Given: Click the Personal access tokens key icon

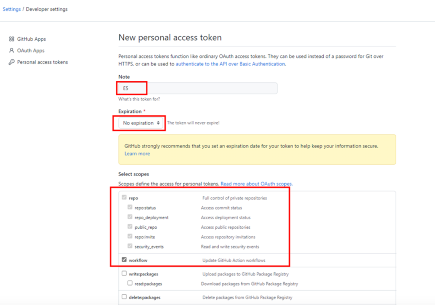Looking at the screenshot, I should pos(11,62).
